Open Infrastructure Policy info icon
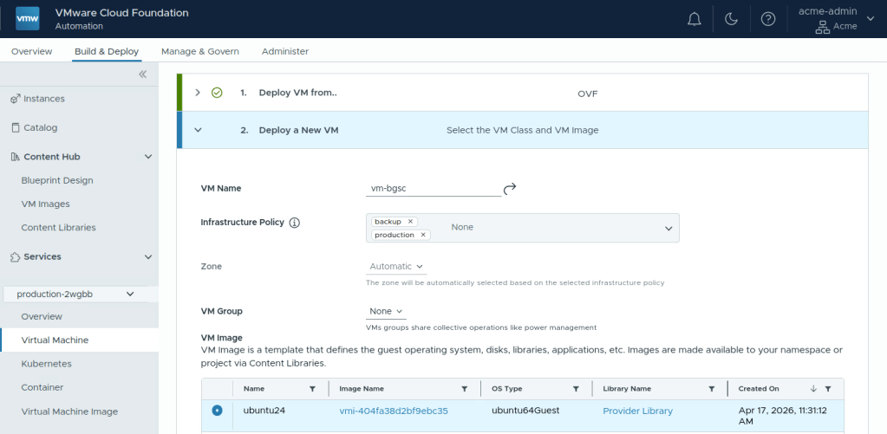The image size is (887, 434). (294, 223)
